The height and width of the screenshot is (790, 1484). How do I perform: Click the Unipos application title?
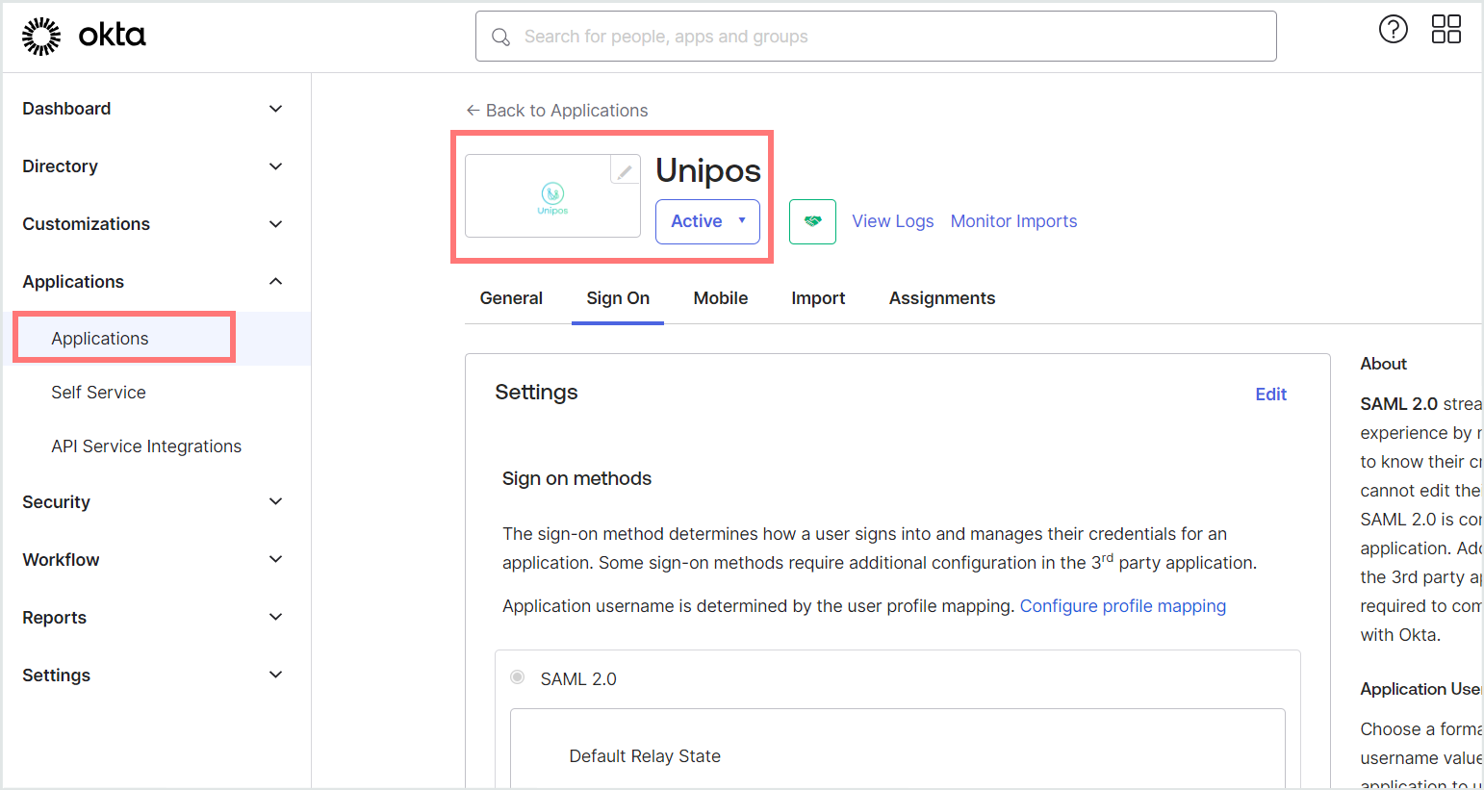click(708, 170)
